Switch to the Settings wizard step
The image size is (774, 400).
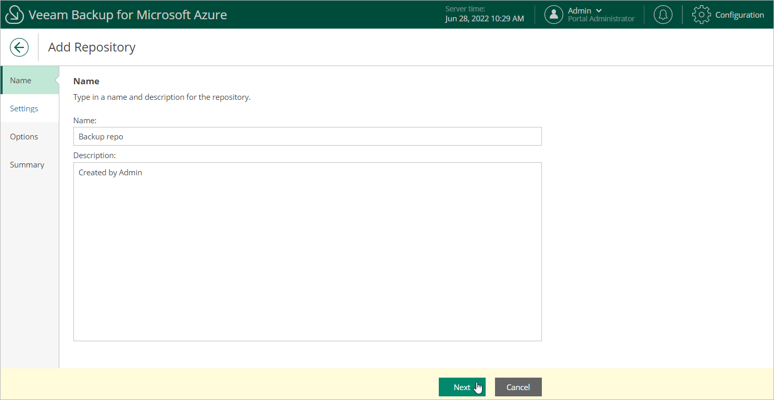(30, 108)
